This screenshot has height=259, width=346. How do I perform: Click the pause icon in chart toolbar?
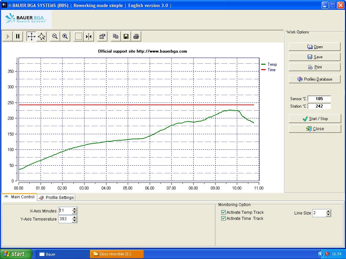18,36
